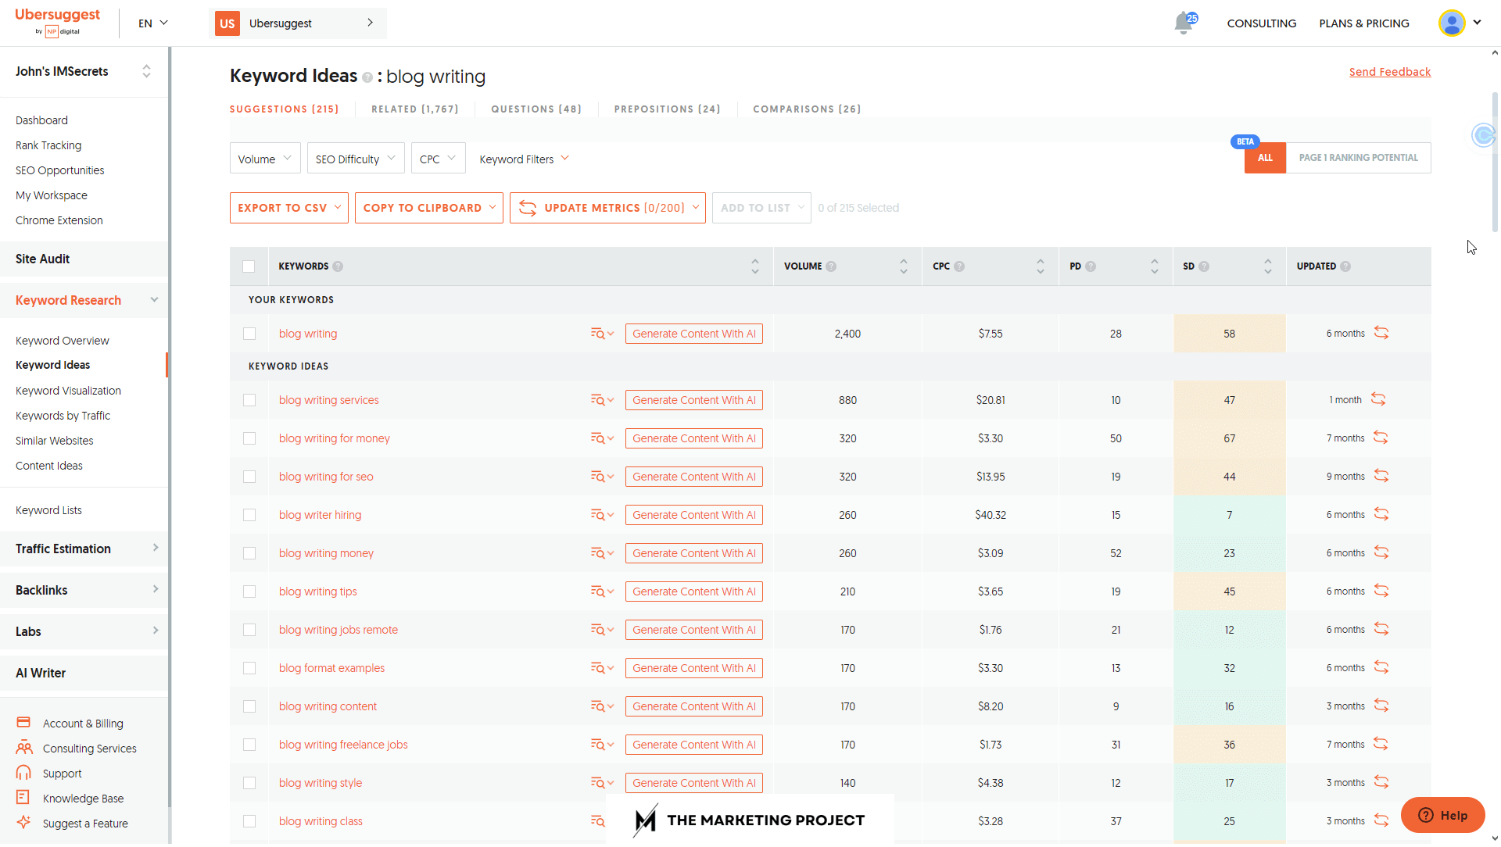Refresh metrics for blog writer hiring row
This screenshot has height=847, width=1501.
point(1381,514)
